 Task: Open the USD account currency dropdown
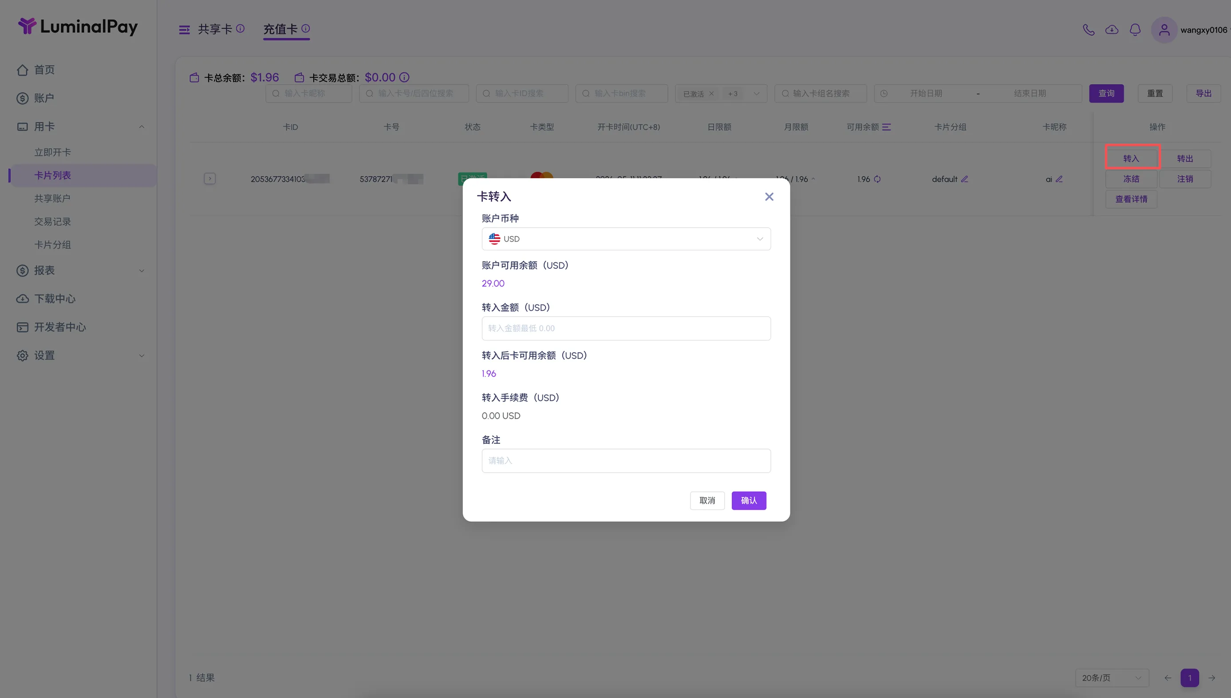tap(626, 239)
